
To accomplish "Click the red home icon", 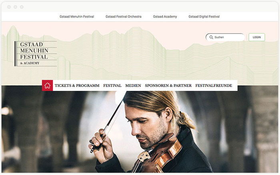I will 47,85.
